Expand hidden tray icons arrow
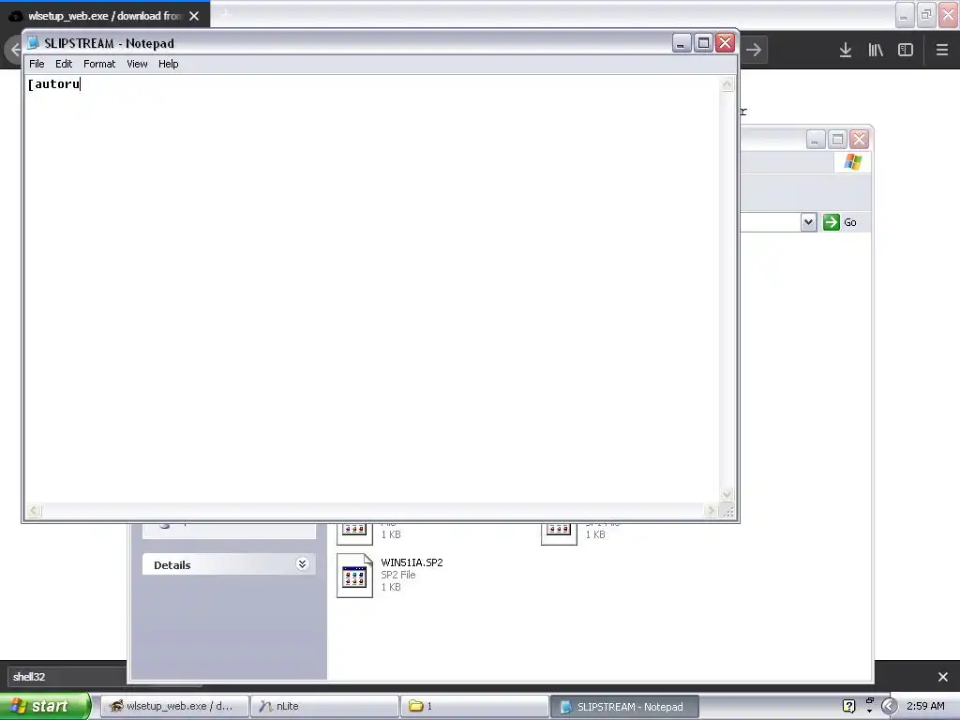 [890, 707]
